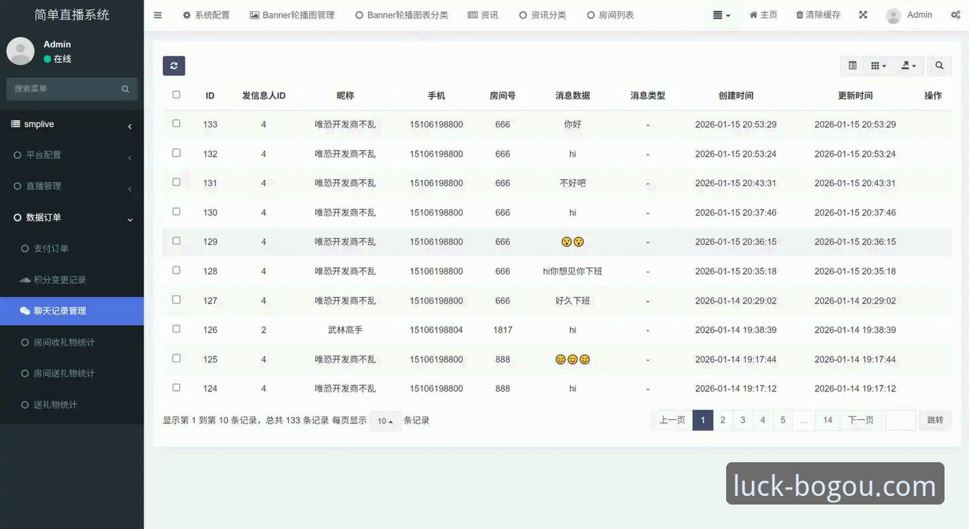
Task: Open the export data dropdown
Action: 909,65
